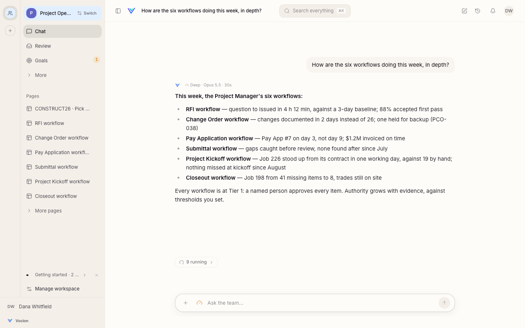Screen dimensions: 525x328
Task: Click the team people icon
Action: pyautogui.click(x=10, y=13)
